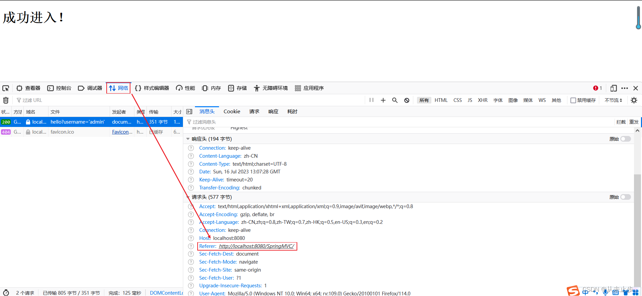Switch to the 调试器 debugger tab
Screen dimensions: 642x296
coord(90,88)
